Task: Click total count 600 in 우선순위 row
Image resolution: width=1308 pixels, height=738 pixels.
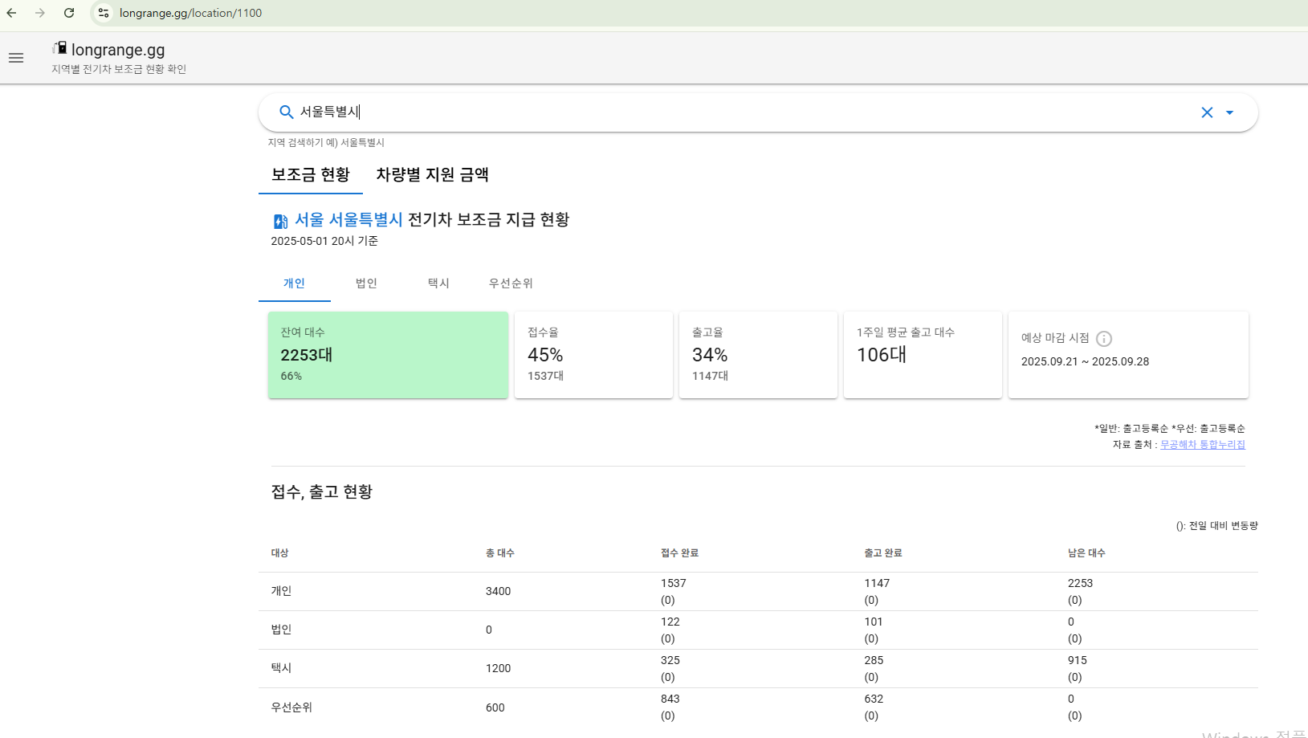Action: [495, 707]
